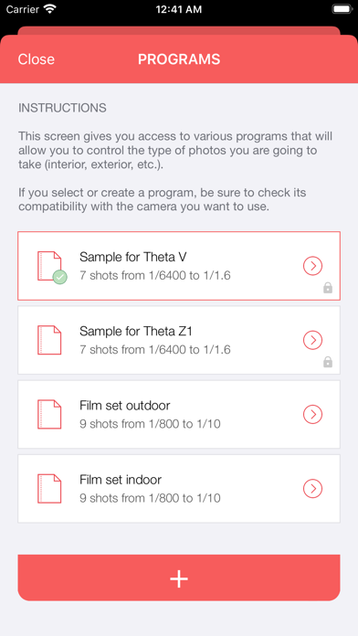Viewport: 358px width, 636px height.
Task: Tap the 9 shots from 1/800 text under outdoor
Action: 150,424
